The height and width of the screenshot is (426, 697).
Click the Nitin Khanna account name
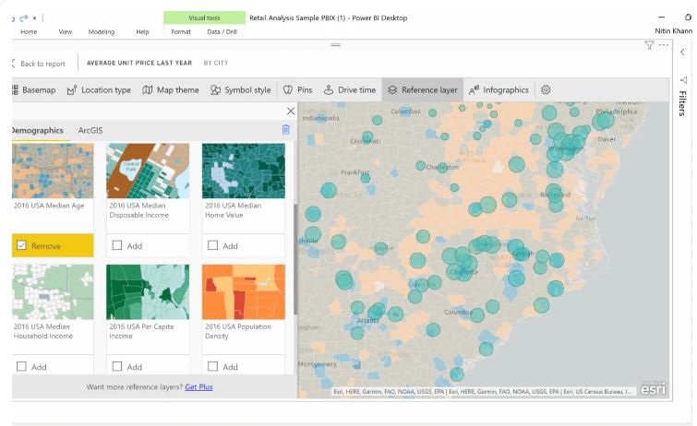[x=673, y=31]
